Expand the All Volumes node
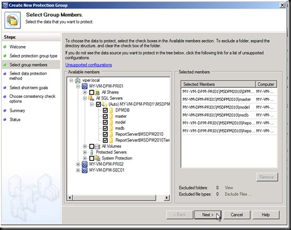Image resolution: width=291 pixels, height=230 pixels. point(85,146)
